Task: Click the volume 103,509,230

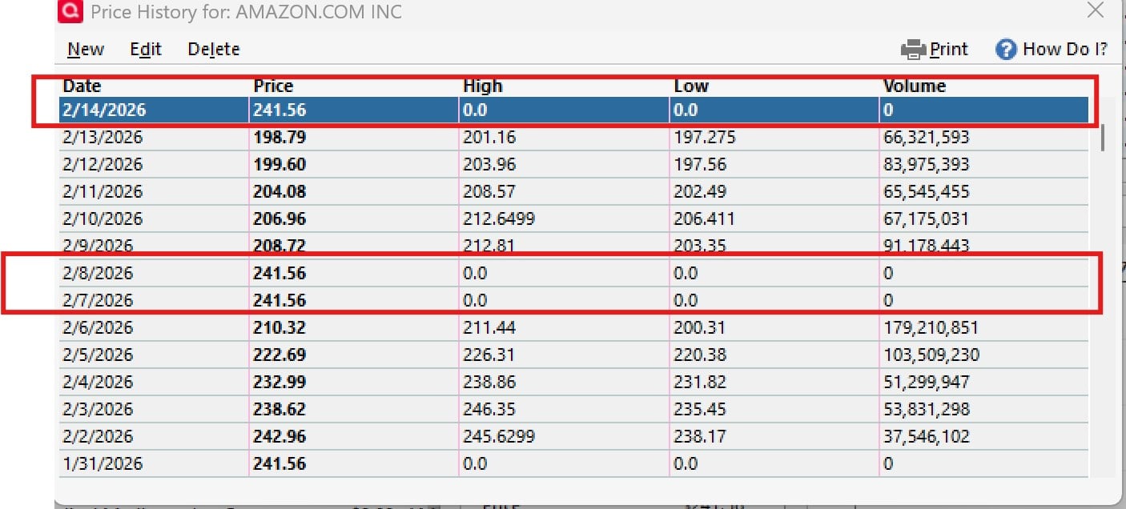Action: (931, 355)
